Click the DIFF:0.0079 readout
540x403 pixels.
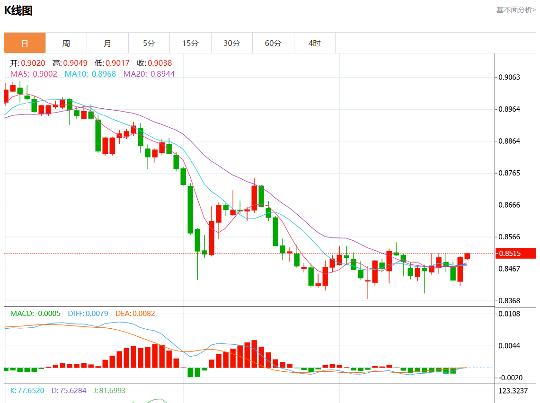(x=88, y=314)
